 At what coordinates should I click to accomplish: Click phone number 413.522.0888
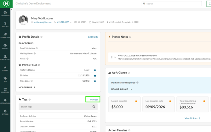point(63,22)
